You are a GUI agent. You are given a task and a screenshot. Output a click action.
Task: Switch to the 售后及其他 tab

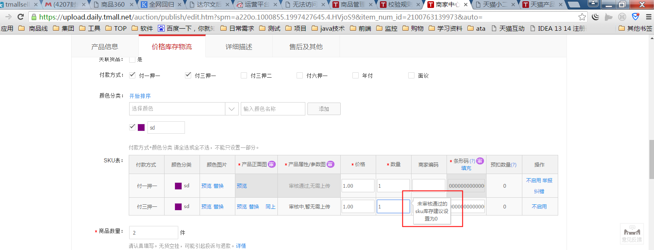[306, 47]
